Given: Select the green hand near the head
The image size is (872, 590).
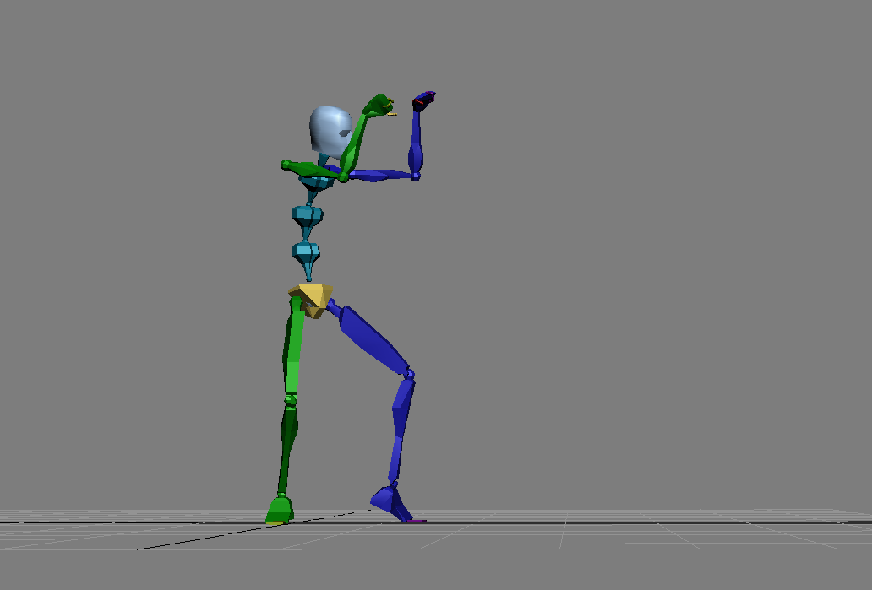Looking at the screenshot, I should (x=379, y=105).
